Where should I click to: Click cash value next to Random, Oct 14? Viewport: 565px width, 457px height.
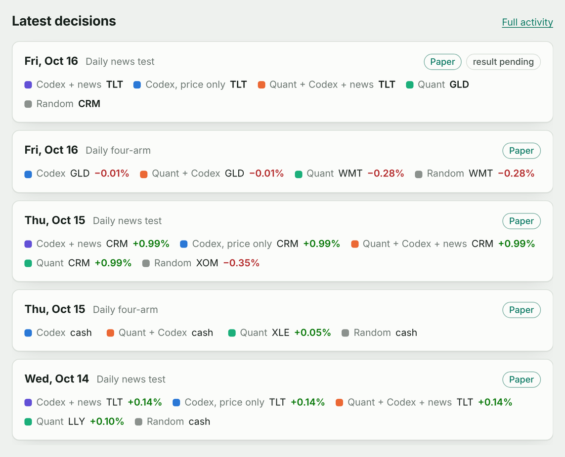point(199,422)
